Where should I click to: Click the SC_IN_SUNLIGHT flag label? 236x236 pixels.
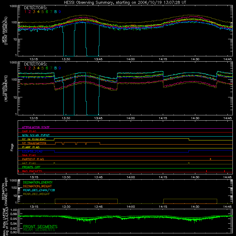(x=34, y=139)
